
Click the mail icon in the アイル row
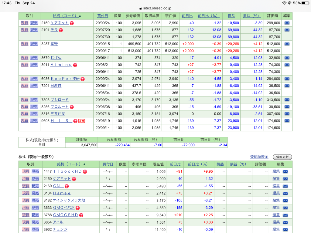(285, 222)
